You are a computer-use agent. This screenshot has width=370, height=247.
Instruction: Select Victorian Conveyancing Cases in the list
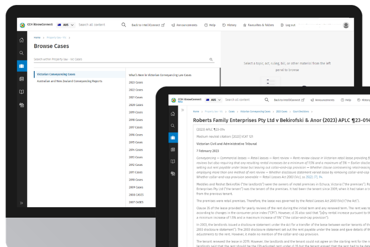pyautogui.click(x=56, y=74)
